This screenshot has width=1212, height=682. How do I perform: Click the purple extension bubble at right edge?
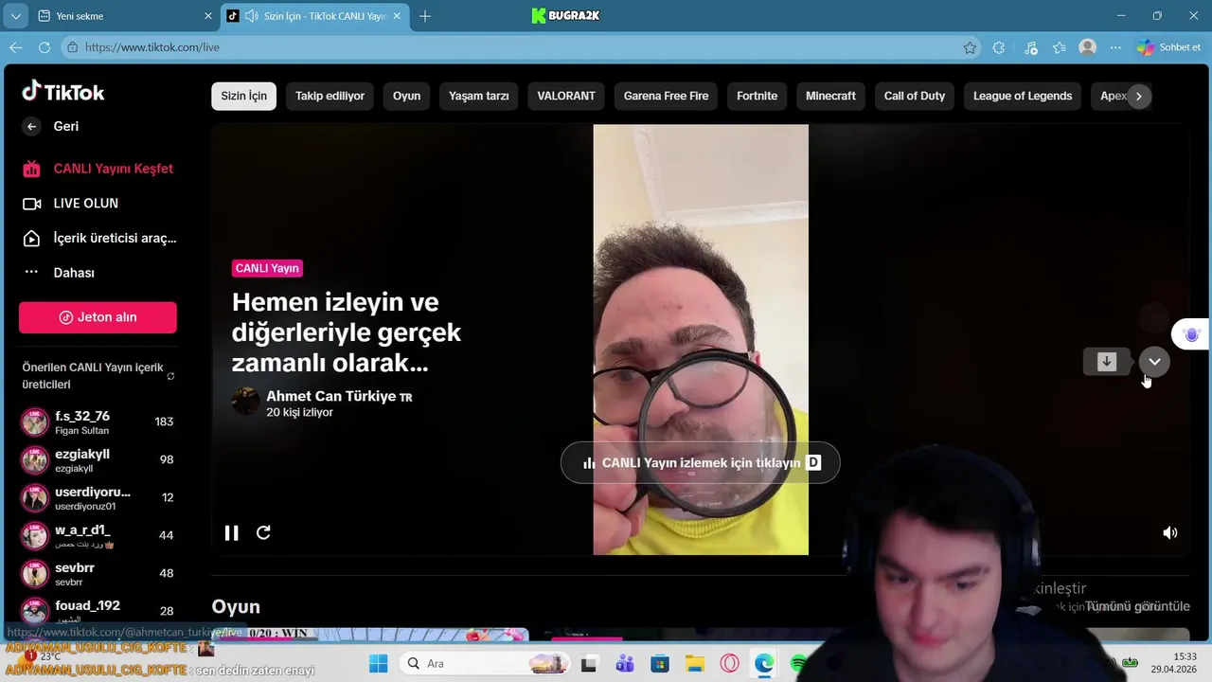(x=1191, y=334)
